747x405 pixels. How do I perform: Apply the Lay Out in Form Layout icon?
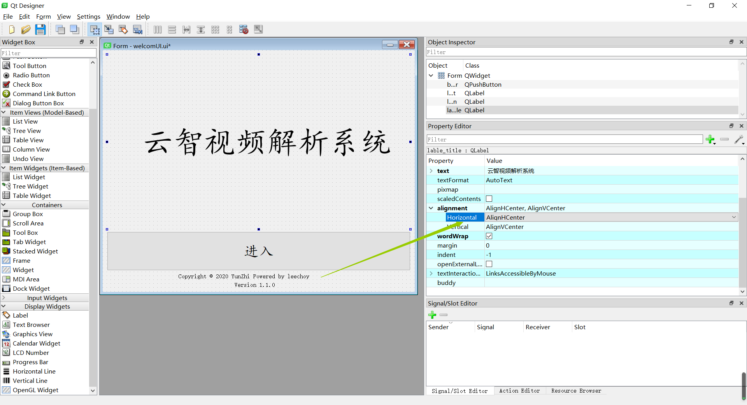tap(230, 30)
